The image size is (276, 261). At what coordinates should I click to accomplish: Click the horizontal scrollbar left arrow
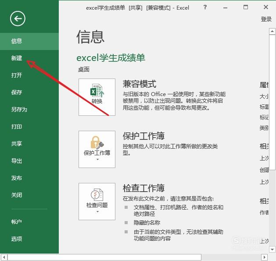4,257
